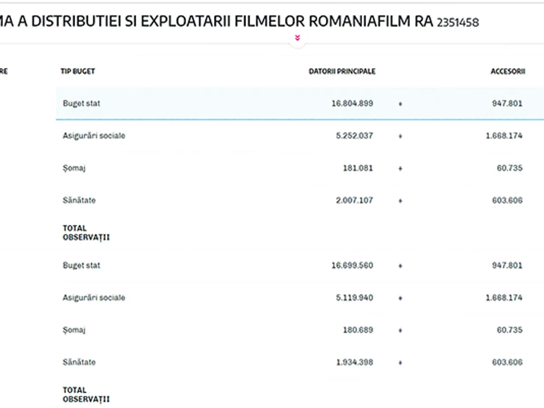Click the first Asigurări sociale row label
The height and width of the screenshot is (408, 544).
click(94, 136)
